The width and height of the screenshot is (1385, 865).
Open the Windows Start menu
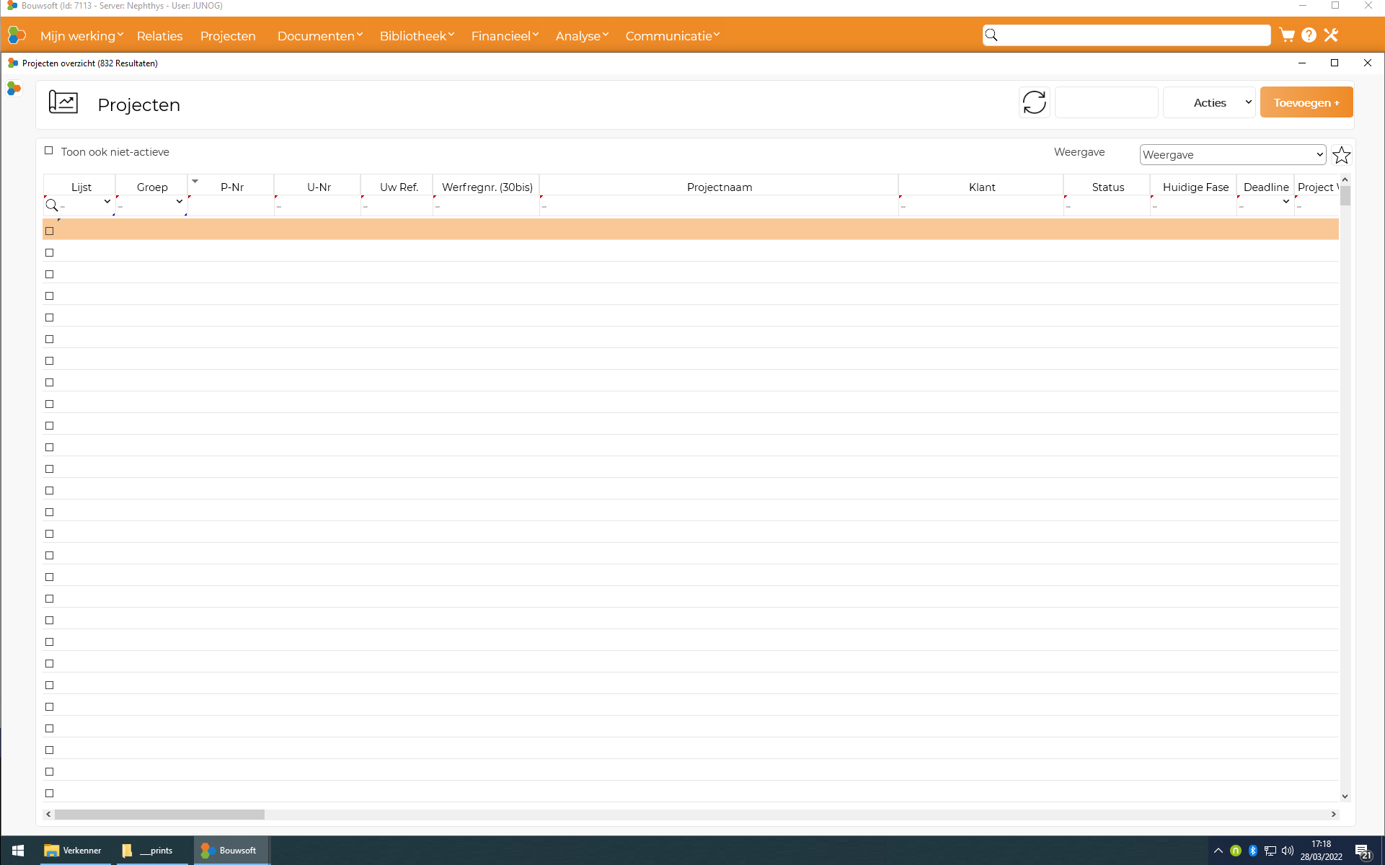[x=18, y=851]
